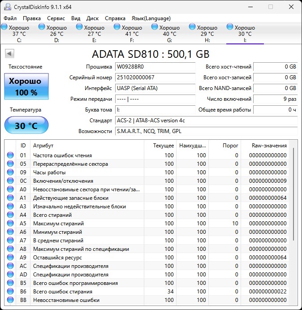Click the ADATA SD810 : 500,1 GB title

[151, 54]
